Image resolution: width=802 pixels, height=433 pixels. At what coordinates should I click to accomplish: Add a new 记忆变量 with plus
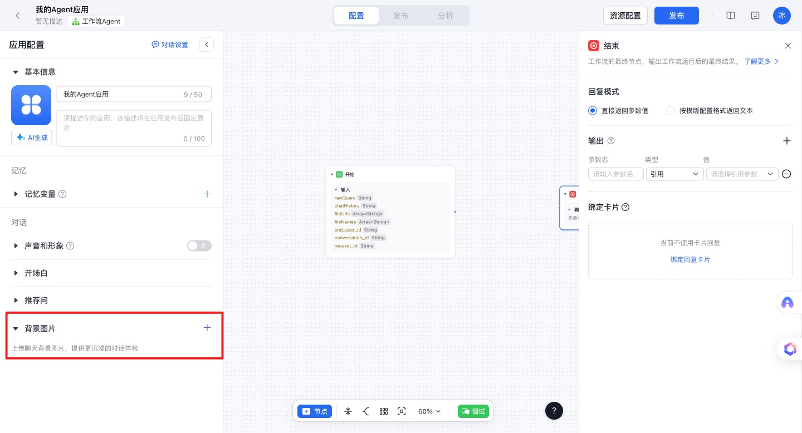[x=207, y=194]
